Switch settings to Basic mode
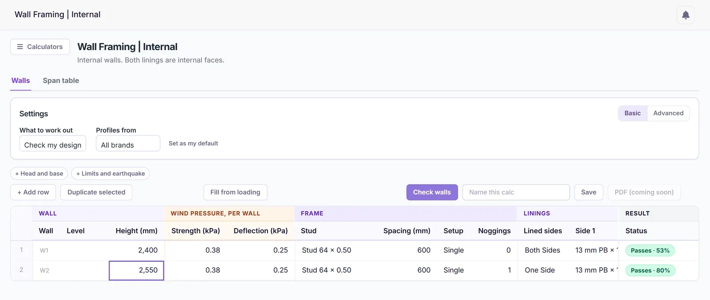Screen dimensions: 710x300 tap(632, 113)
